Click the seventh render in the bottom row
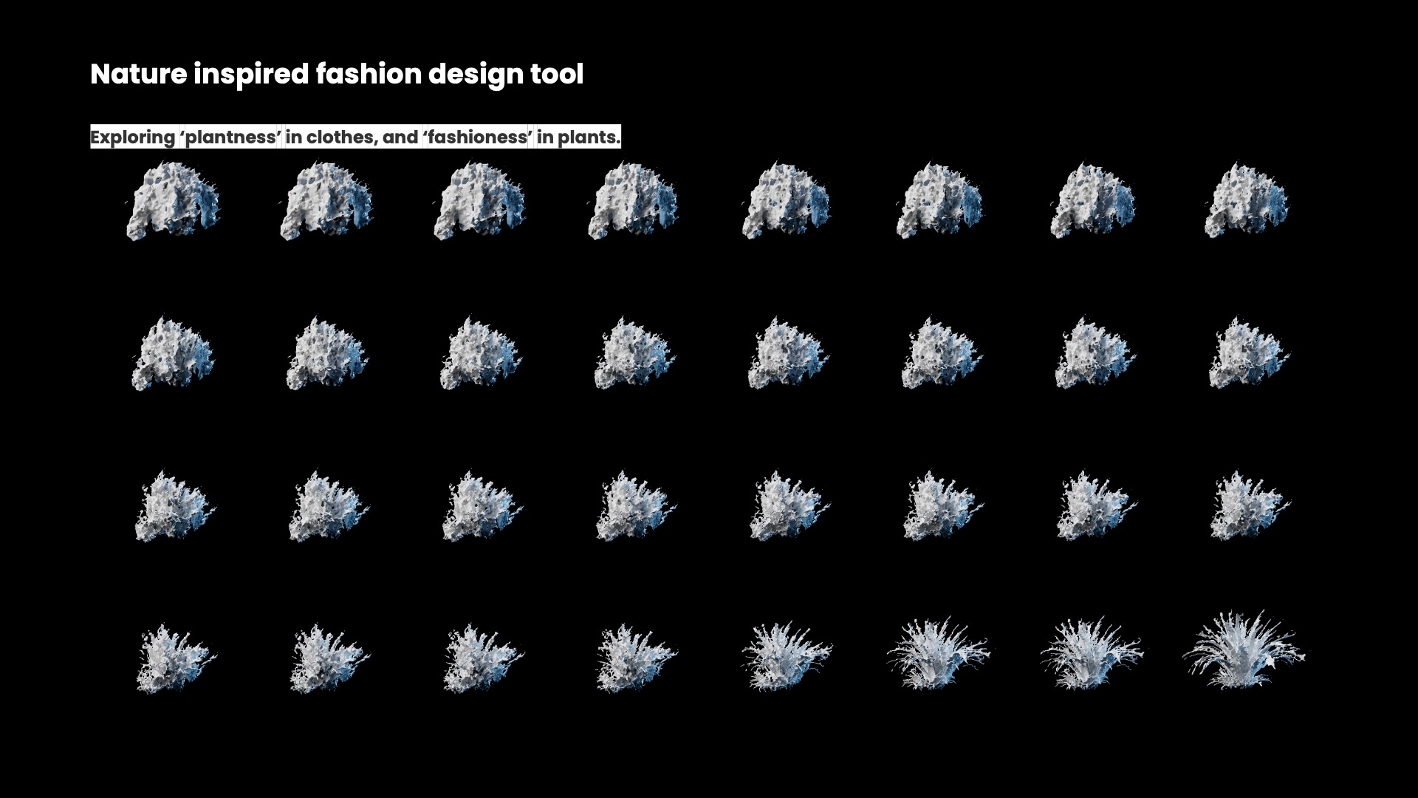1418x798 pixels. pos(1092,652)
